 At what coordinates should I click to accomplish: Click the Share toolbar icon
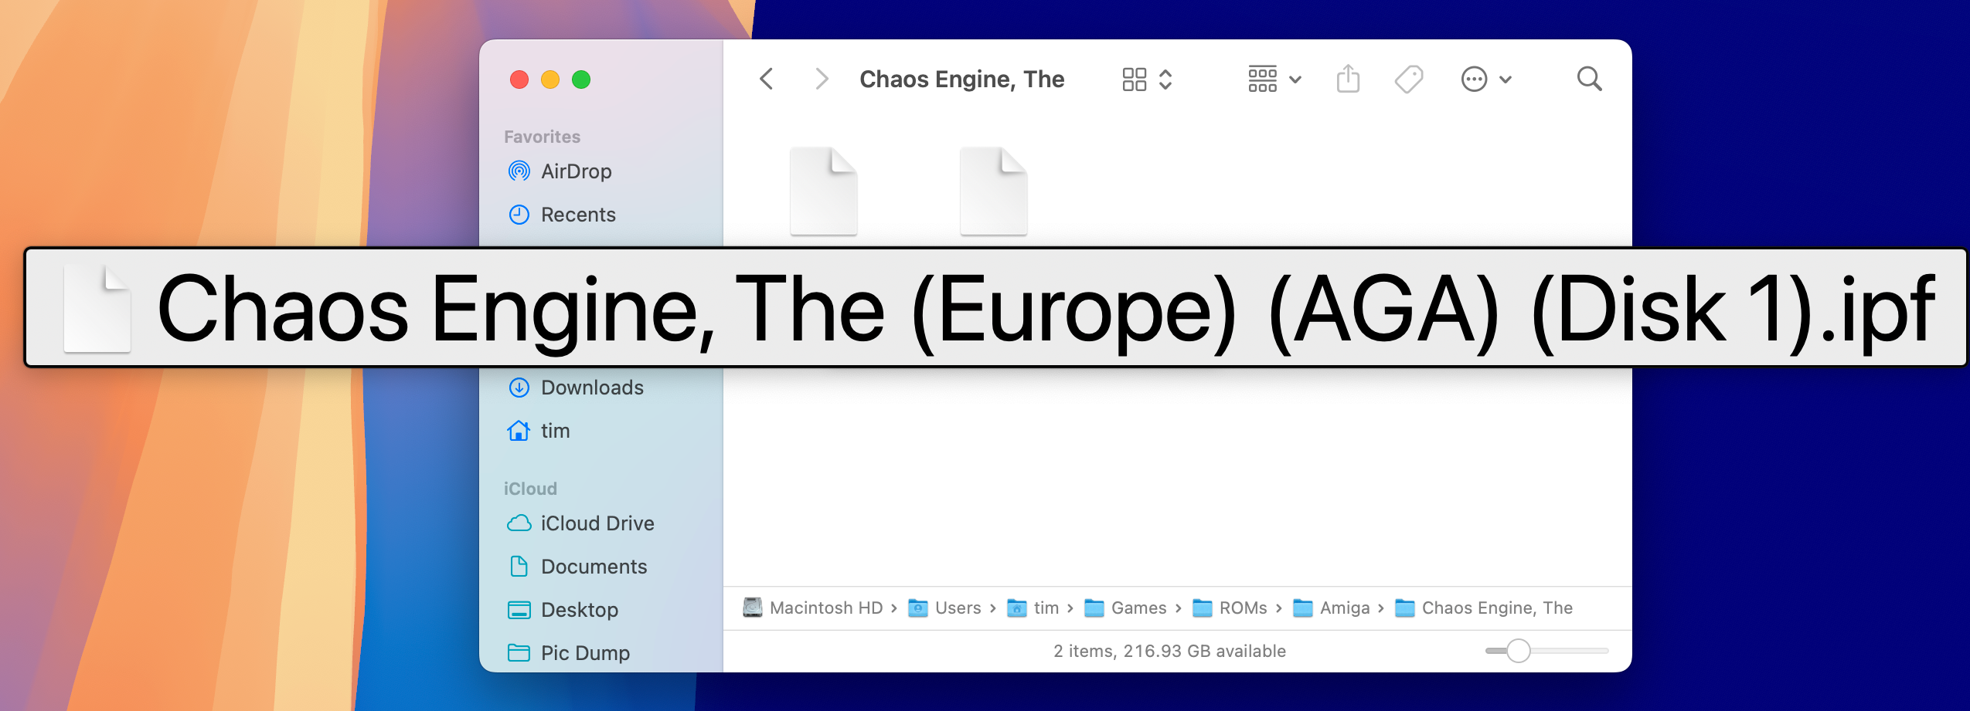(x=1348, y=78)
